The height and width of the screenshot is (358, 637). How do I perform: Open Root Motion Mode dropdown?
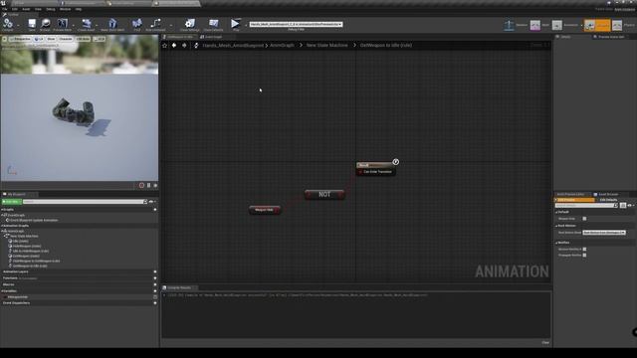pos(604,233)
